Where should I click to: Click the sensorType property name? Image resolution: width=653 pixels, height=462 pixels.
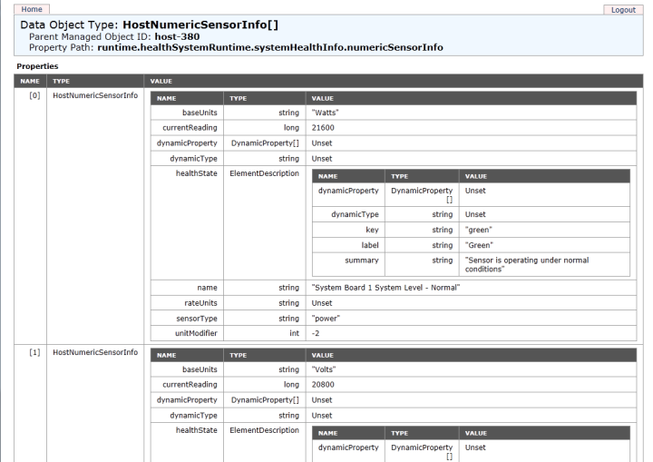click(x=197, y=319)
